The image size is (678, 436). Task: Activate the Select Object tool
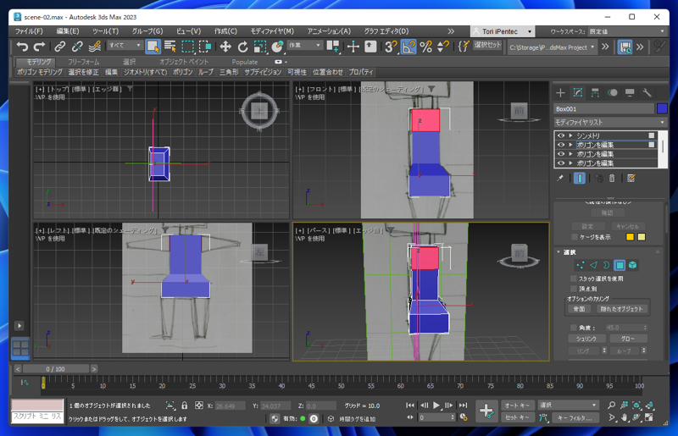153,47
